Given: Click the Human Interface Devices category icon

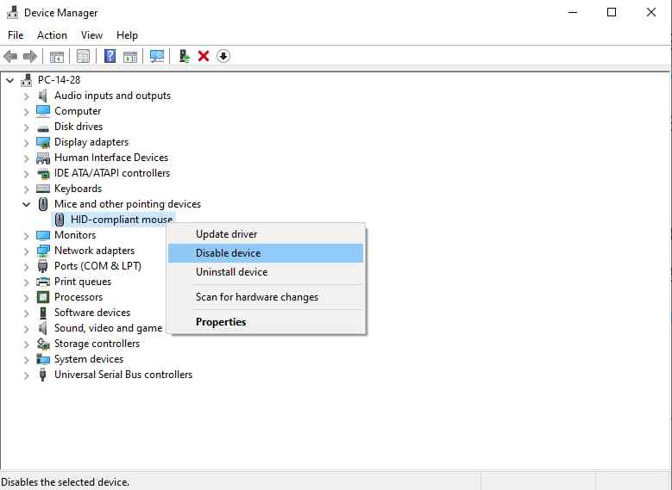Looking at the screenshot, I should click(43, 158).
